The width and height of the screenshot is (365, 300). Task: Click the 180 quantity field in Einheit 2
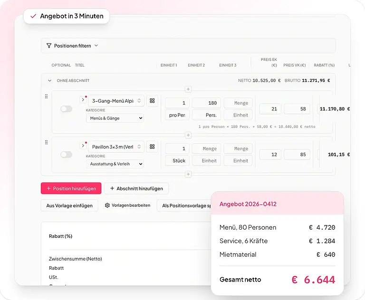[206, 103]
